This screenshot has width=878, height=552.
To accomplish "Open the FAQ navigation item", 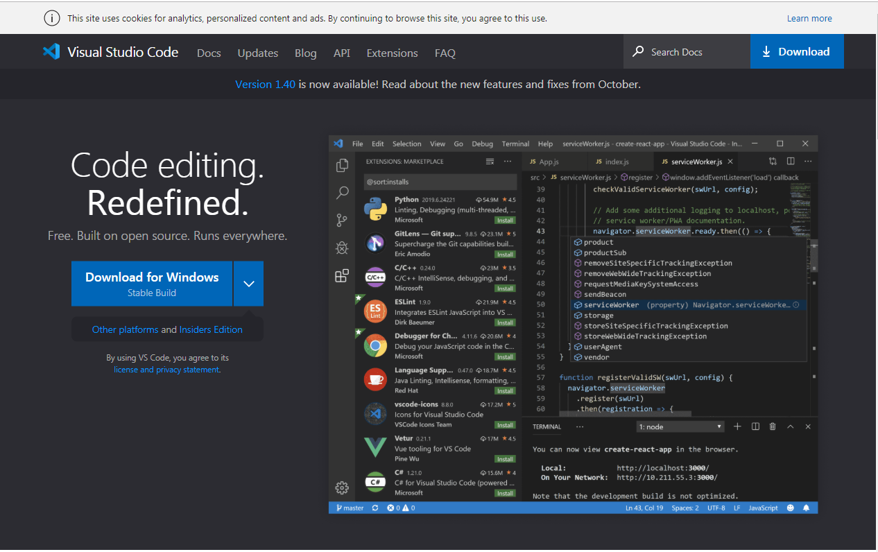I will click(445, 53).
